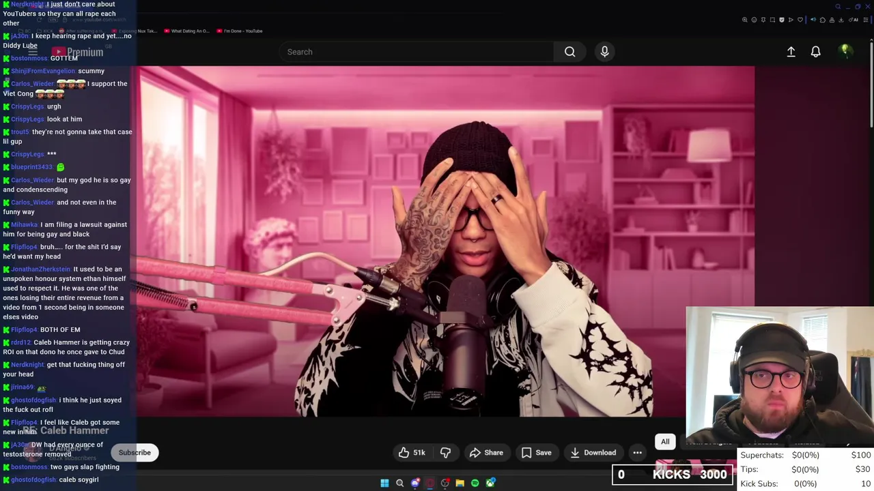Viewport: 874px width, 491px height.
Task: Open the 'What Dating An O...' bookmark
Action: click(186, 31)
